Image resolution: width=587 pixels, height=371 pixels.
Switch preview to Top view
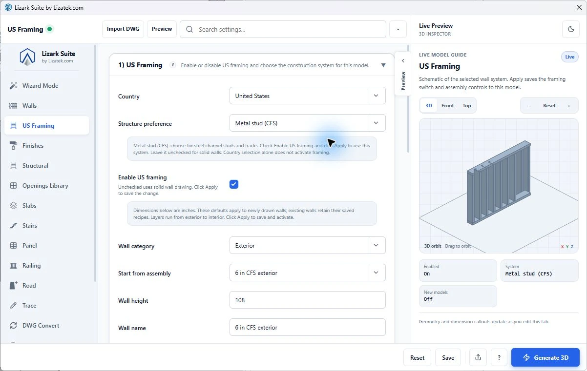click(467, 106)
